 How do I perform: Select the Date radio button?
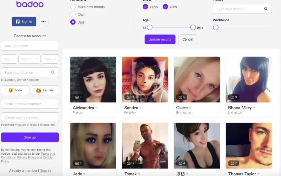tap(73, 22)
